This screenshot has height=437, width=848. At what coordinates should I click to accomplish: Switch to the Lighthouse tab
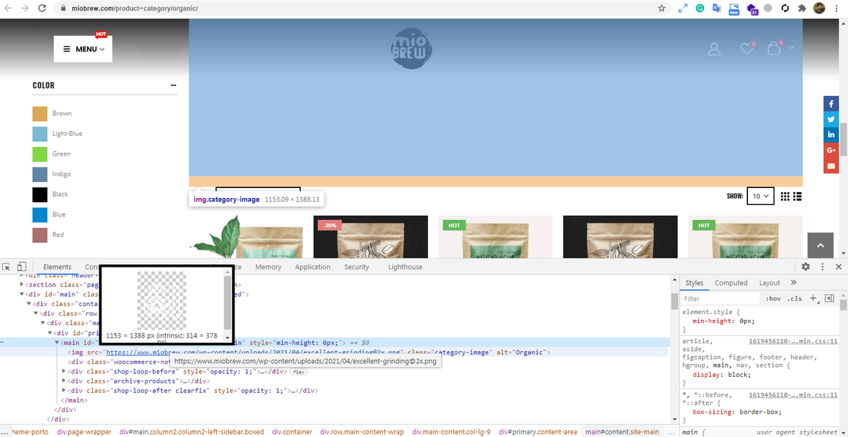[405, 267]
